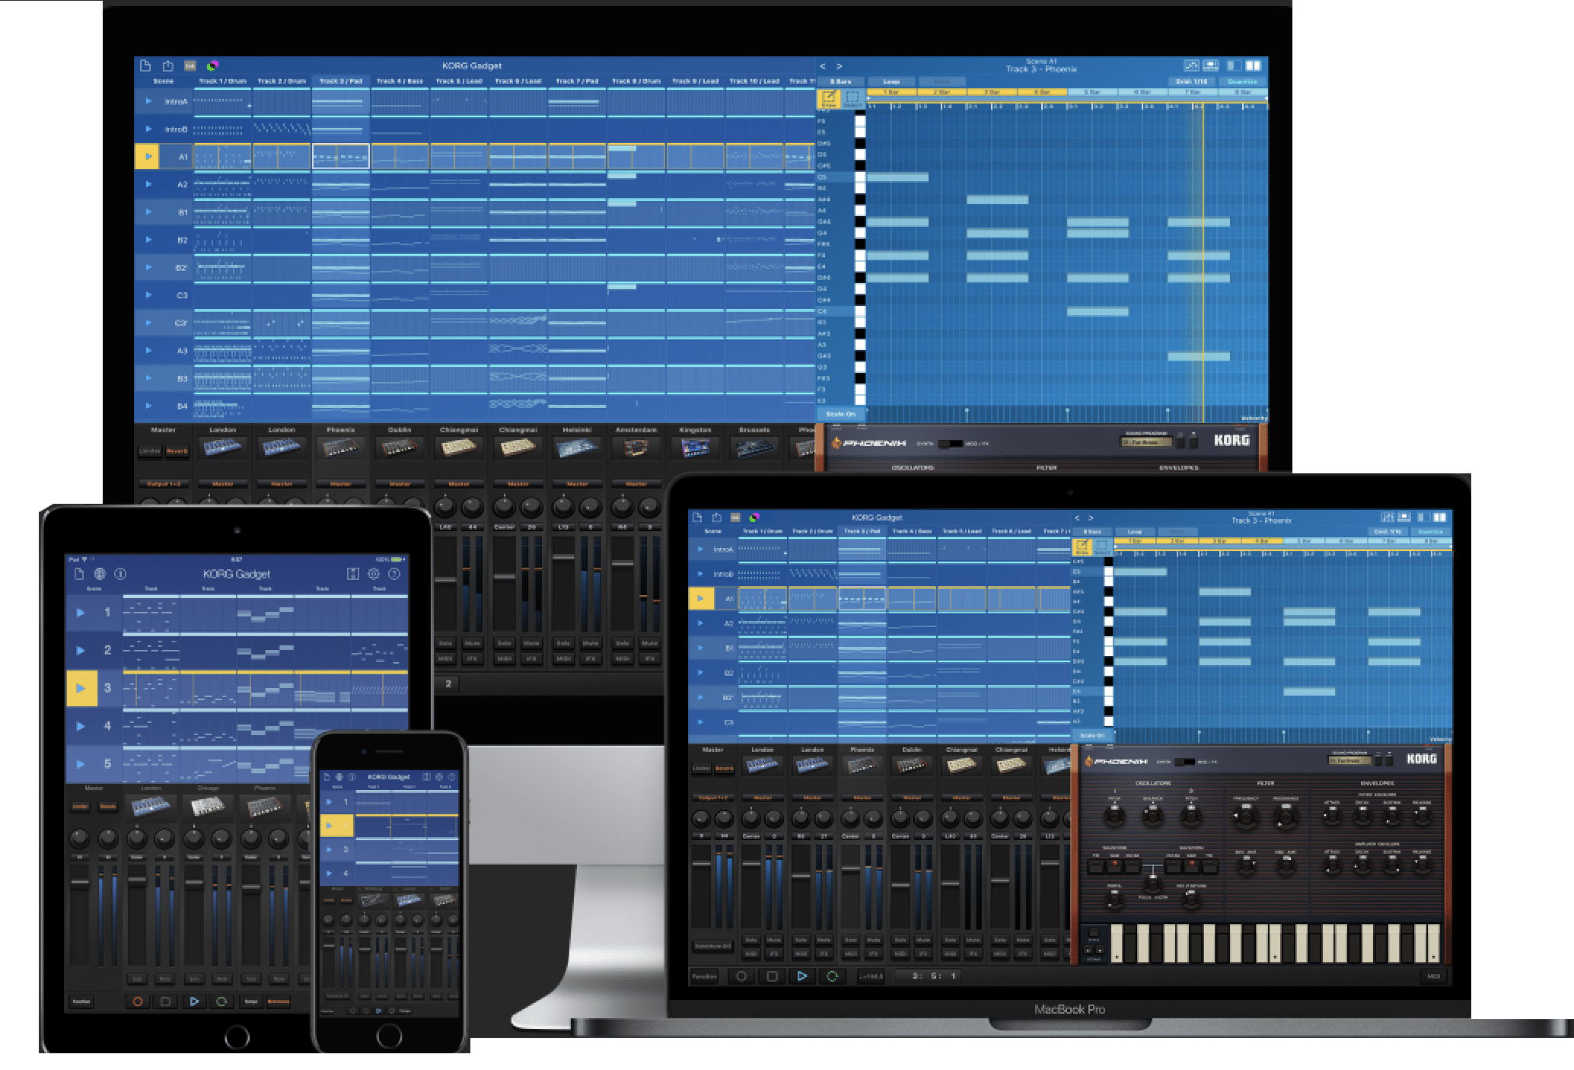Open the Grid 1/16 dropdown on the iMac

coord(1191,81)
